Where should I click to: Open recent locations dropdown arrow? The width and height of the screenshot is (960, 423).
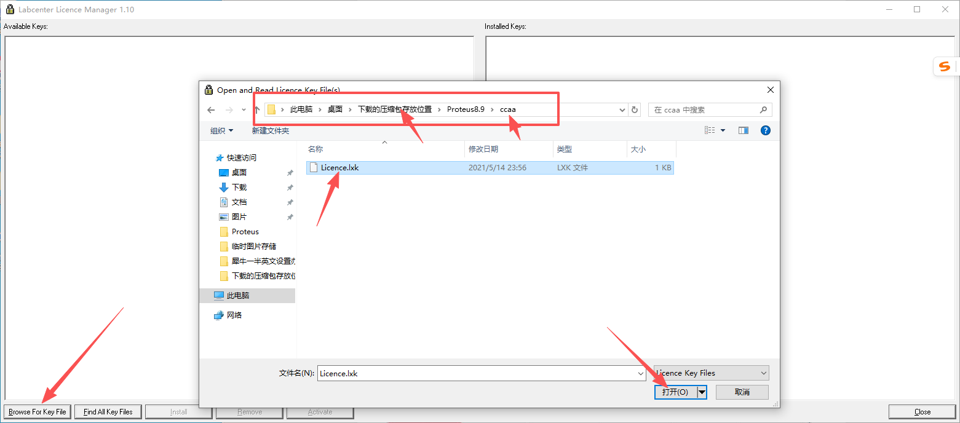click(x=244, y=110)
